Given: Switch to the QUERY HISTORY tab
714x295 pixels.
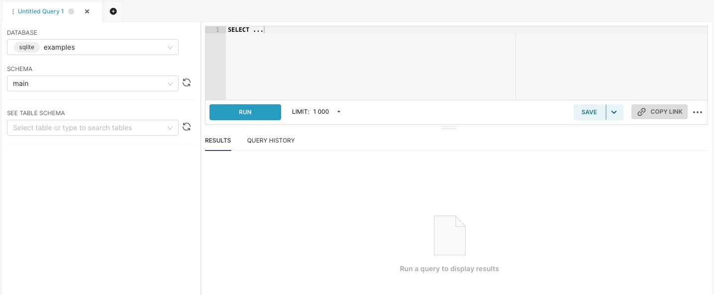Looking at the screenshot, I should [x=271, y=141].
